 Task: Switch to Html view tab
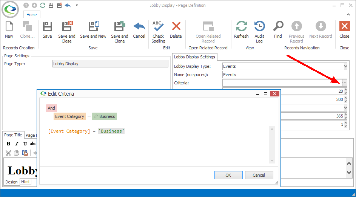coord(25,182)
